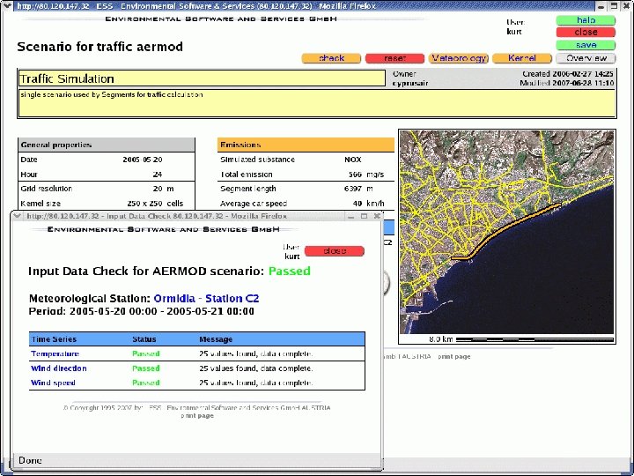Click Passed status in Temperature row
Screen dimensions: 634x476
(x=146, y=353)
